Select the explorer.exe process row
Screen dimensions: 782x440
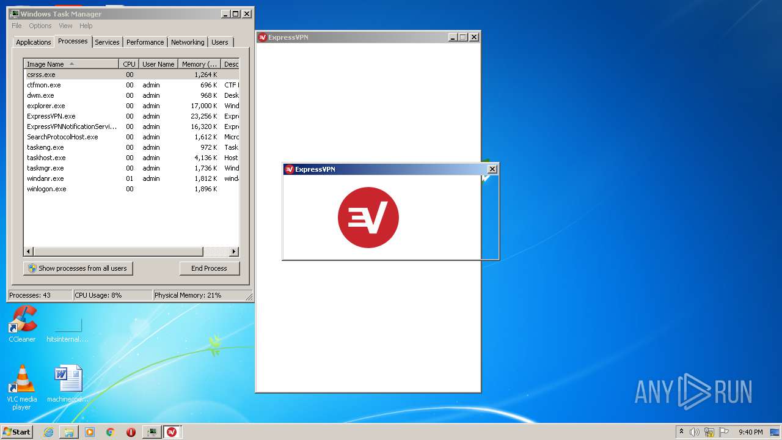coord(131,106)
